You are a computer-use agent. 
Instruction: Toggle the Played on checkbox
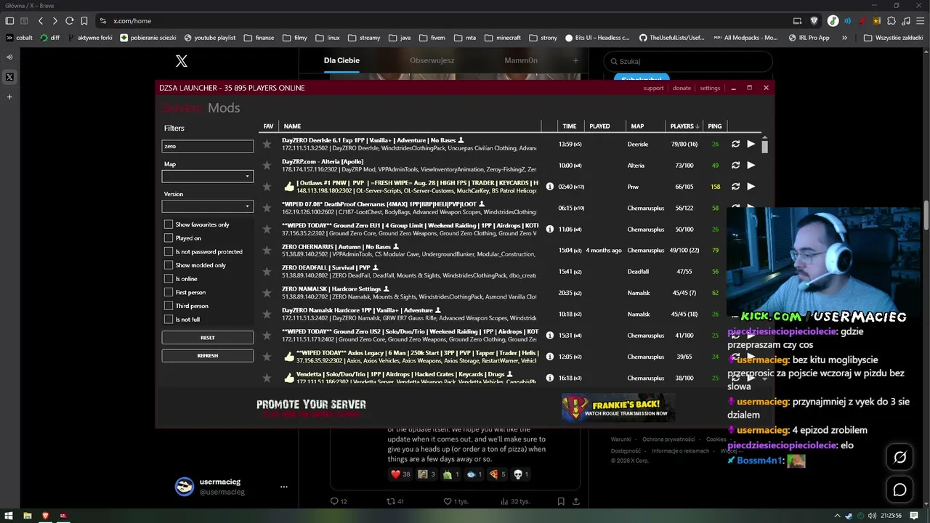coord(169,238)
